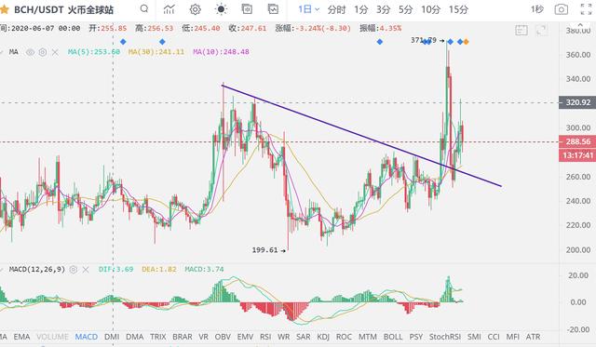Select the StochRSI indicator

(x=445, y=337)
